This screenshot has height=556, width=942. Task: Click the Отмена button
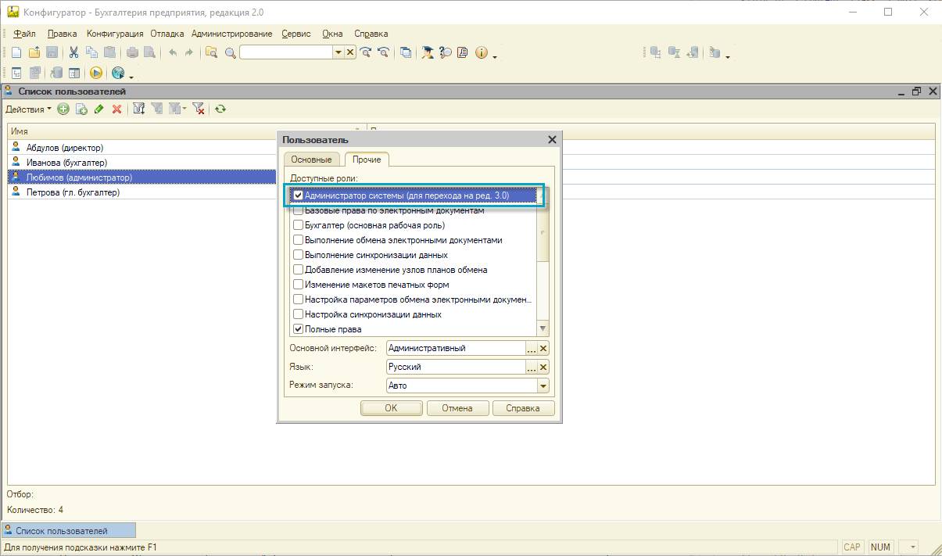tap(457, 408)
